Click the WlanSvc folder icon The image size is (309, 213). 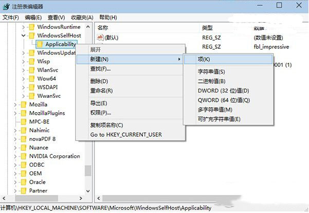(x=31, y=70)
